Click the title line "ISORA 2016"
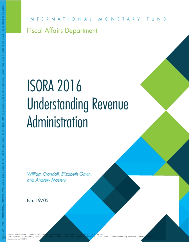Viewport: 189px width, 242px height. coord(54,86)
